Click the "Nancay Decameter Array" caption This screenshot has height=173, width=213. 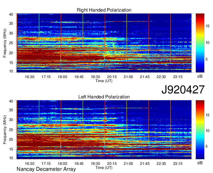click(46, 169)
